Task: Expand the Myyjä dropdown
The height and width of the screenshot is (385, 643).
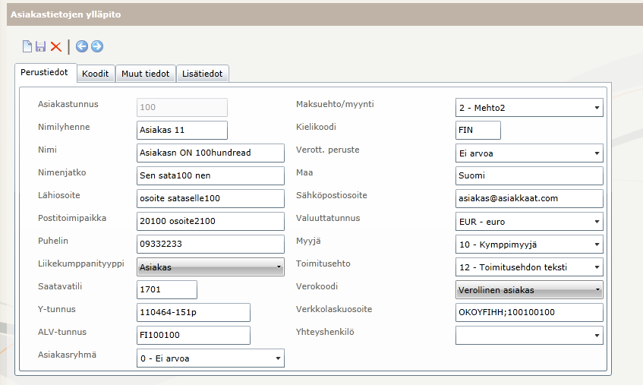Action: pos(529,245)
